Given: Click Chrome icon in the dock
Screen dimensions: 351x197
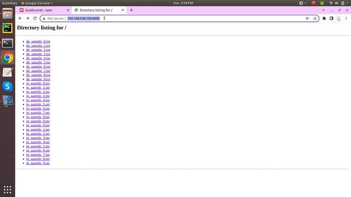Looking at the screenshot, I should [x=7, y=57].
